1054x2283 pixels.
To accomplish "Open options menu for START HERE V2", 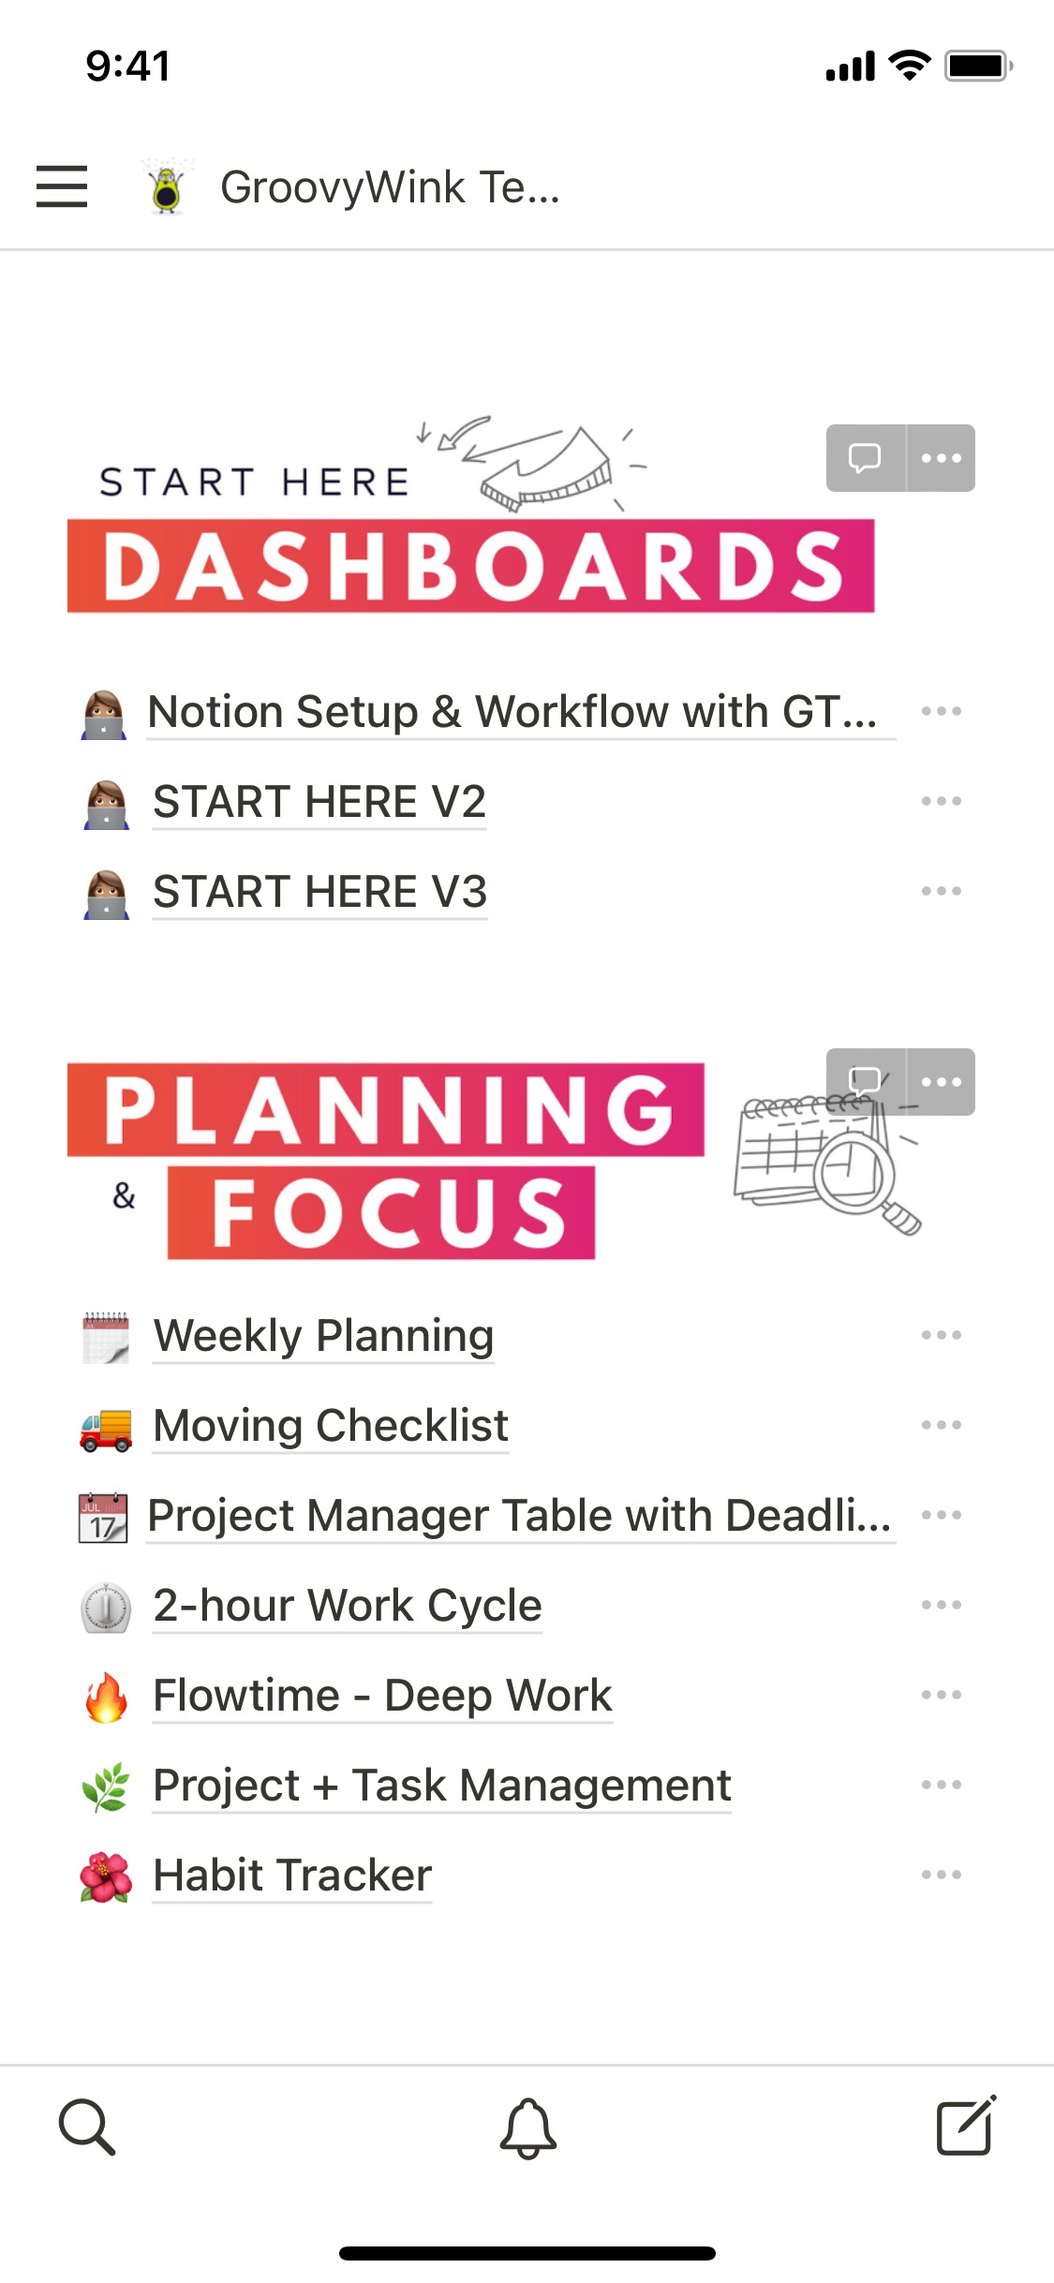I will tap(941, 801).
